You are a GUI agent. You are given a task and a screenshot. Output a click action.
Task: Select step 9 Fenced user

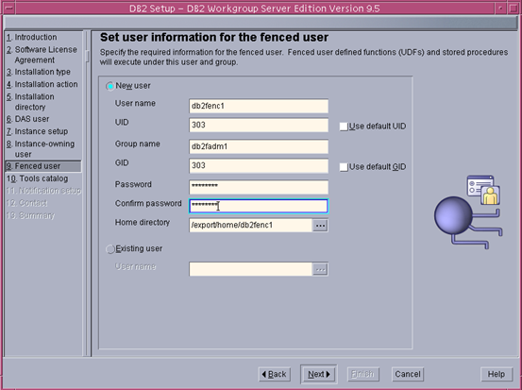click(x=42, y=166)
